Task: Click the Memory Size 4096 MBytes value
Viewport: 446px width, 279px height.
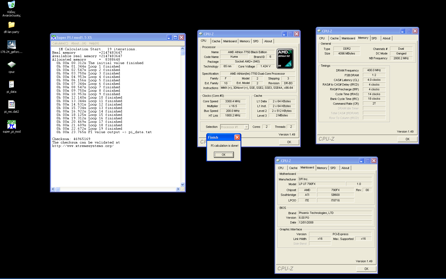Action: pyautogui.click(x=347, y=53)
